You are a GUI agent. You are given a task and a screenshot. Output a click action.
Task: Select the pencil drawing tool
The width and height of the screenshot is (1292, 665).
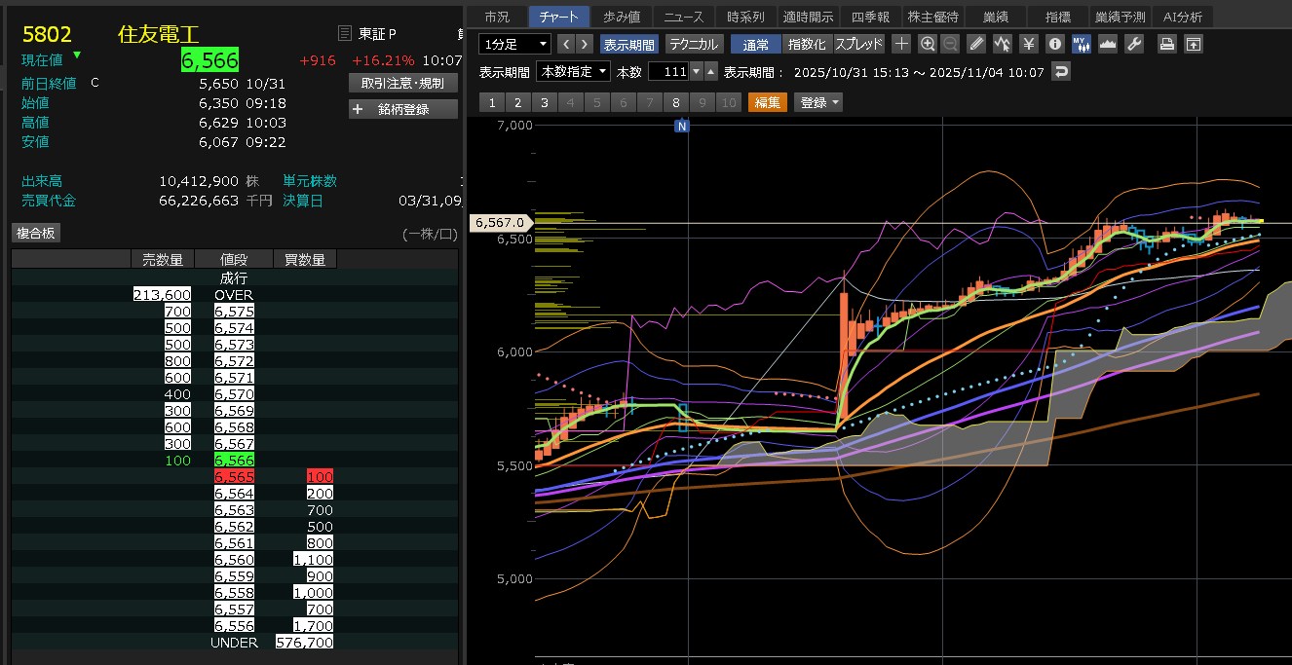[x=977, y=44]
